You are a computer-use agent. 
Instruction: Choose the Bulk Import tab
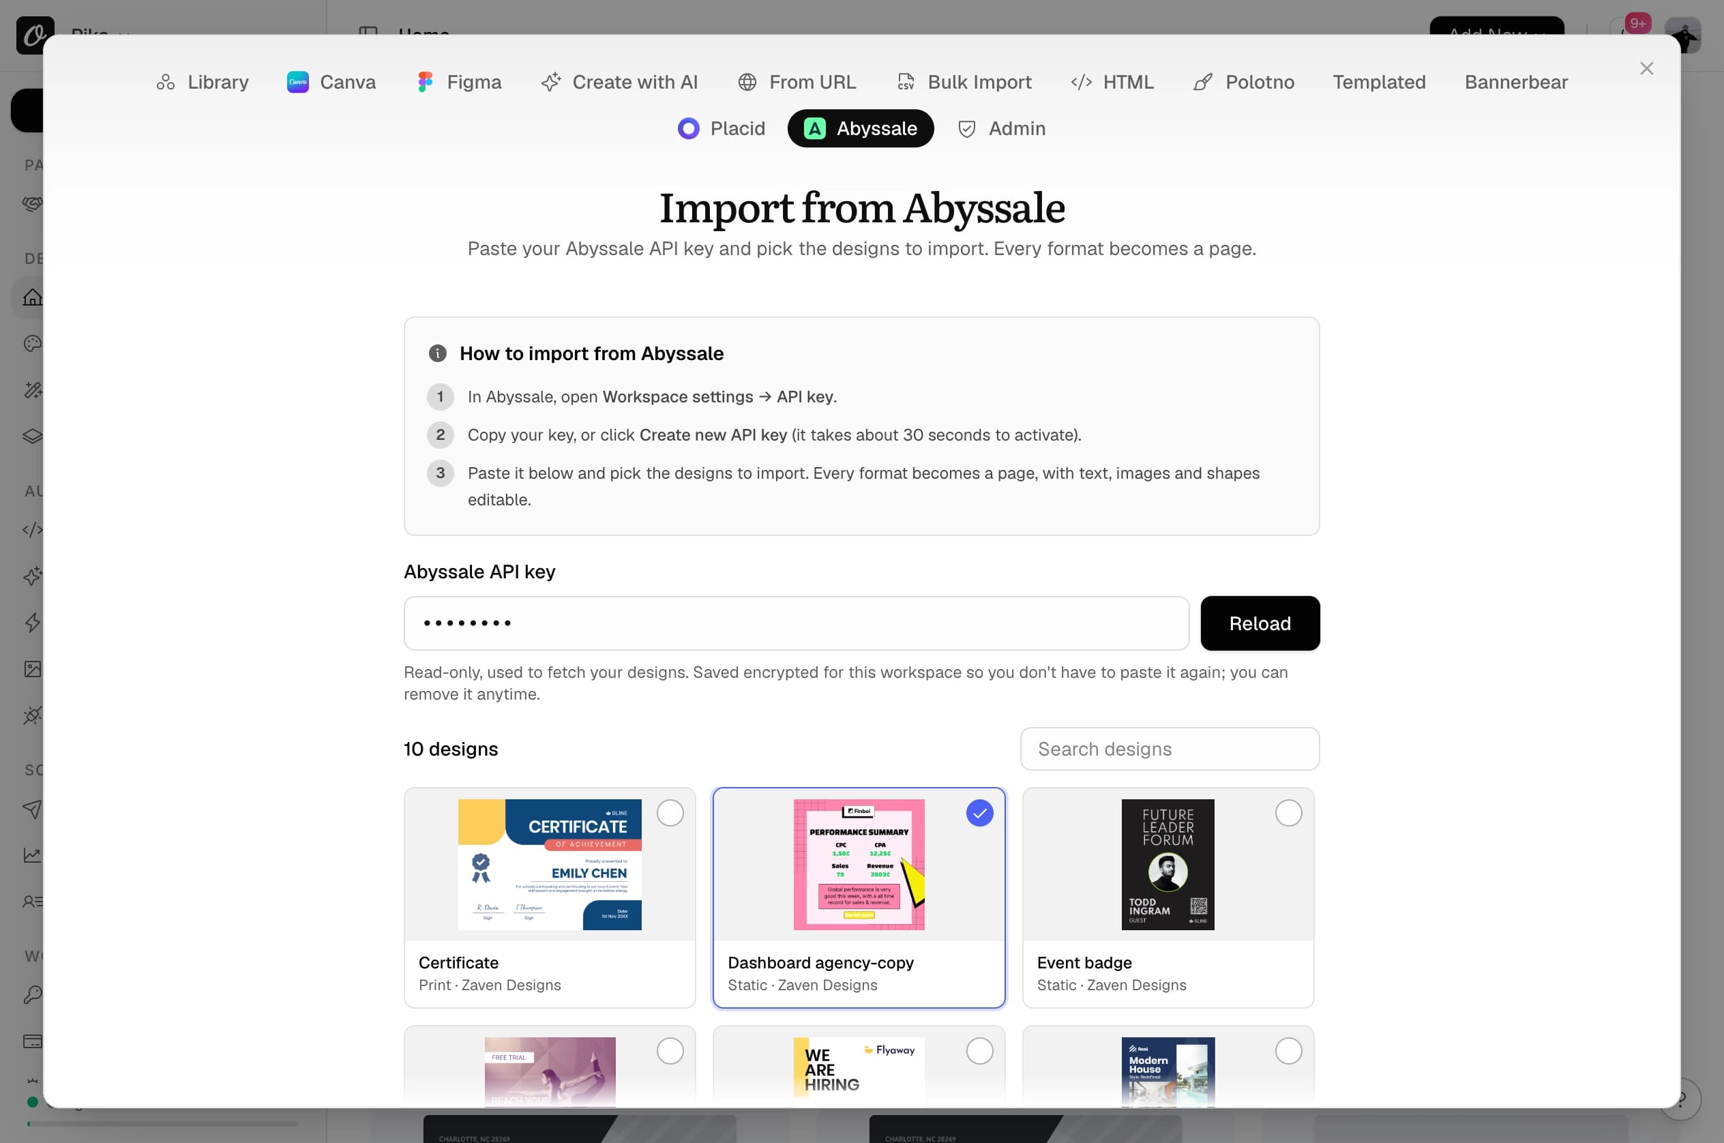pyautogui.click(x=964, y=82)
